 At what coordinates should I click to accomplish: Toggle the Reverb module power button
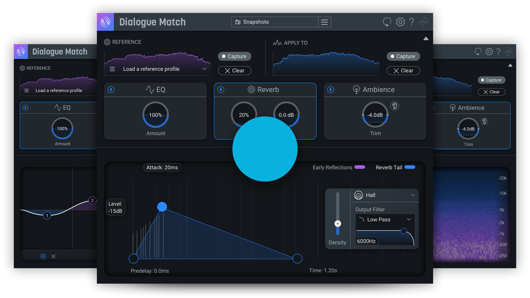pos(221,90)
